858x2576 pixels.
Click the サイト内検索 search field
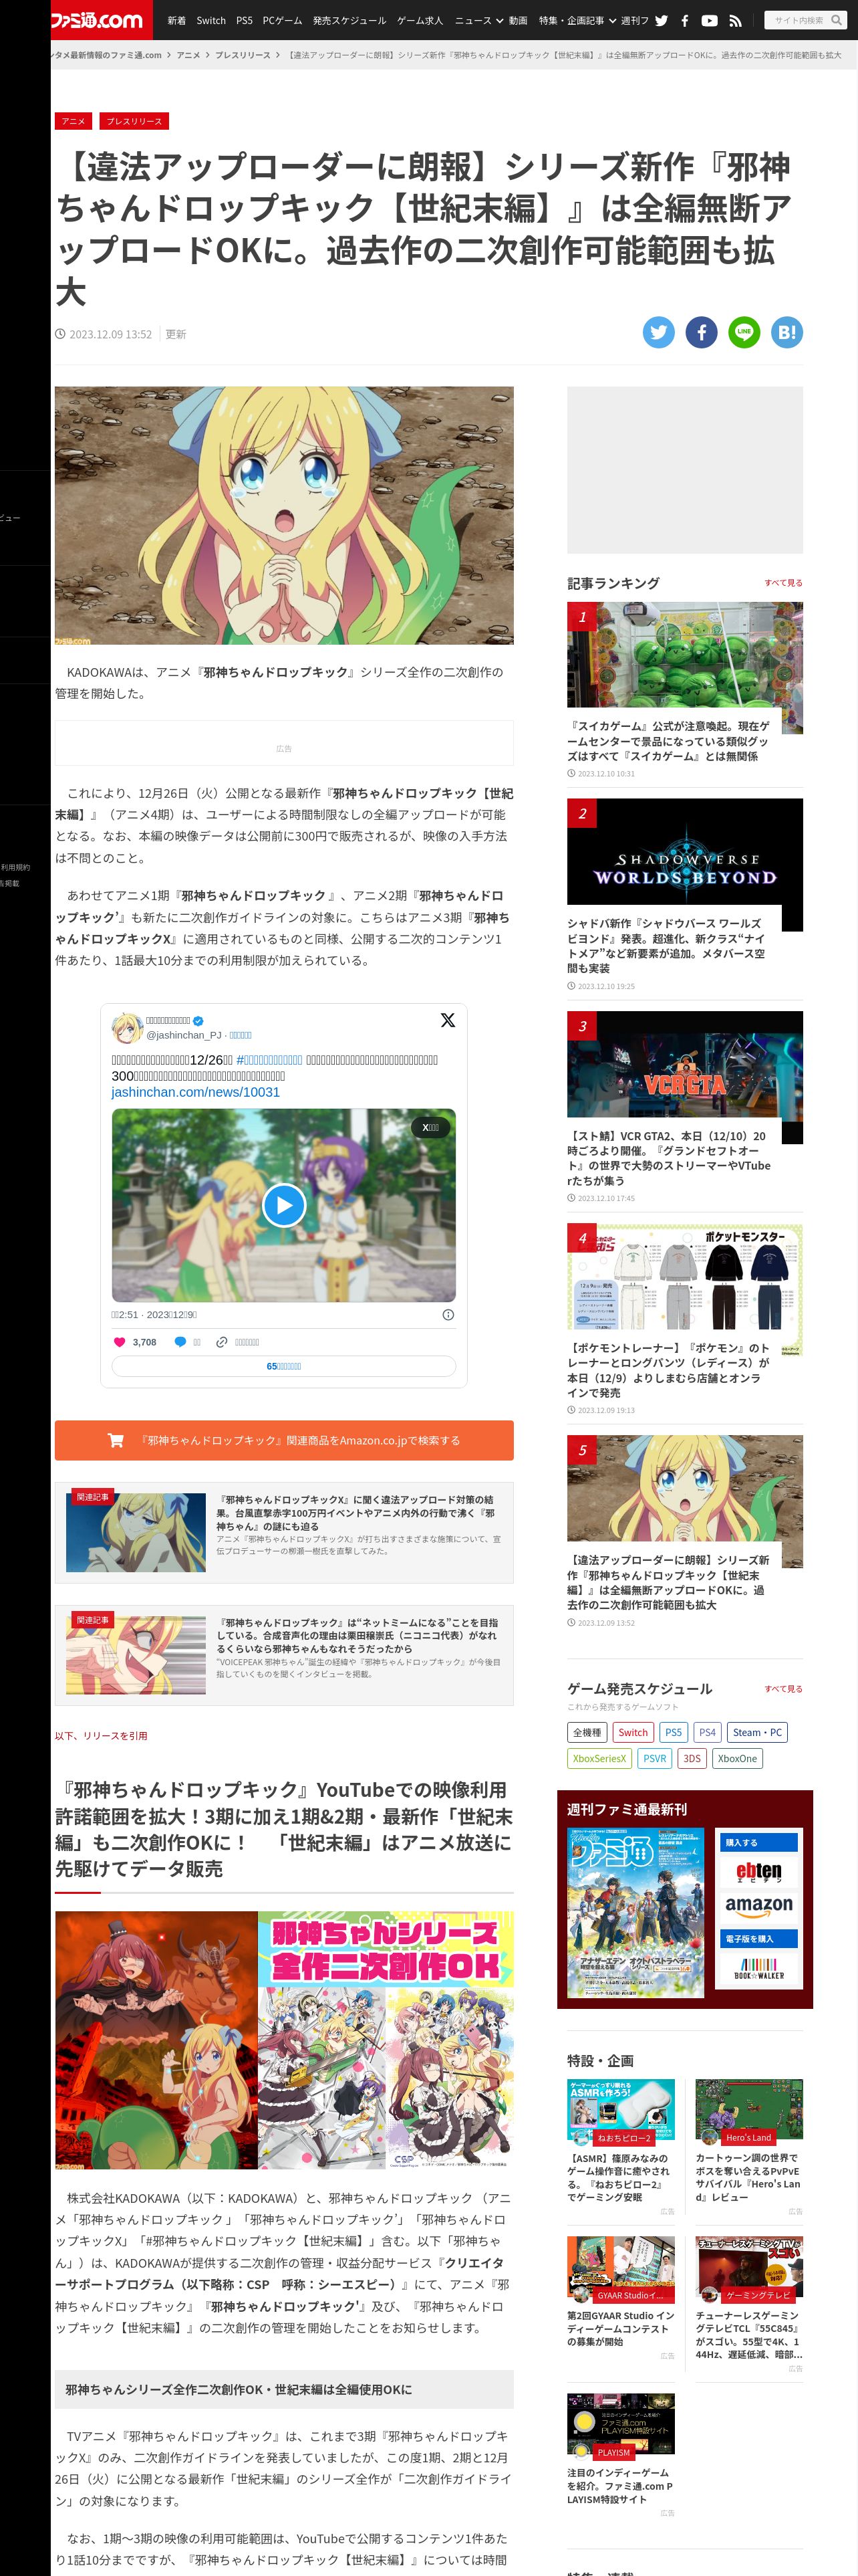coord(798,20)
